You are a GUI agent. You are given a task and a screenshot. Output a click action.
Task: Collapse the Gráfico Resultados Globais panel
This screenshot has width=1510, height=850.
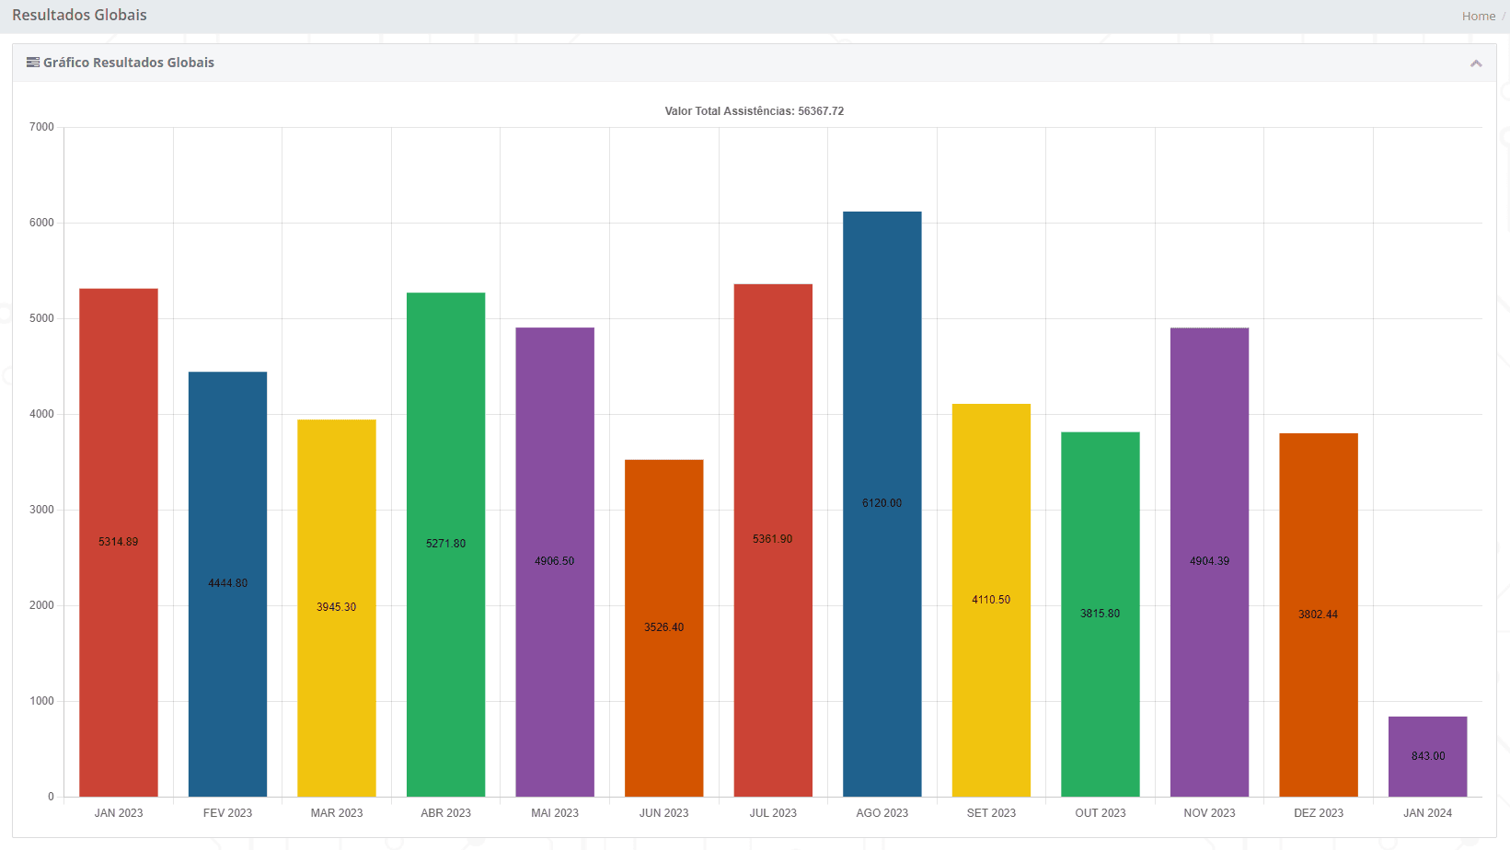coord(1476,63)
